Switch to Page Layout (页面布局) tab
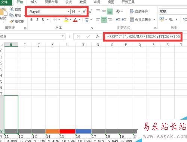187x142 pixels. [x=51, y=2]
